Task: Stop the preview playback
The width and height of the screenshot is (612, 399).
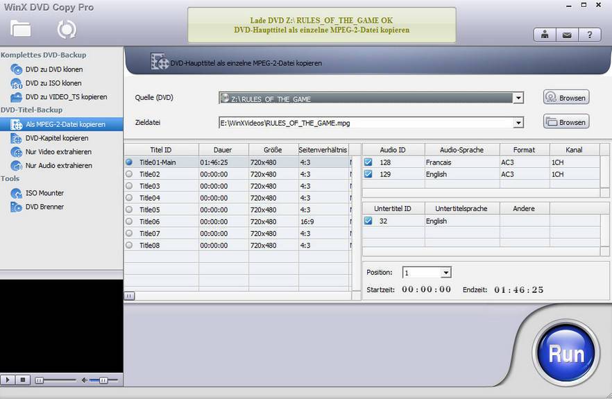Action: click(x=23, y=380)
